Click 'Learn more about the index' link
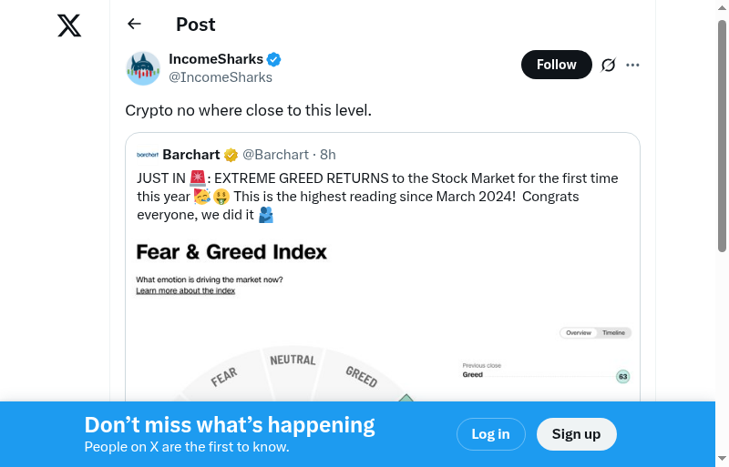This screenshot has height=467, width=729. (186, 290)
